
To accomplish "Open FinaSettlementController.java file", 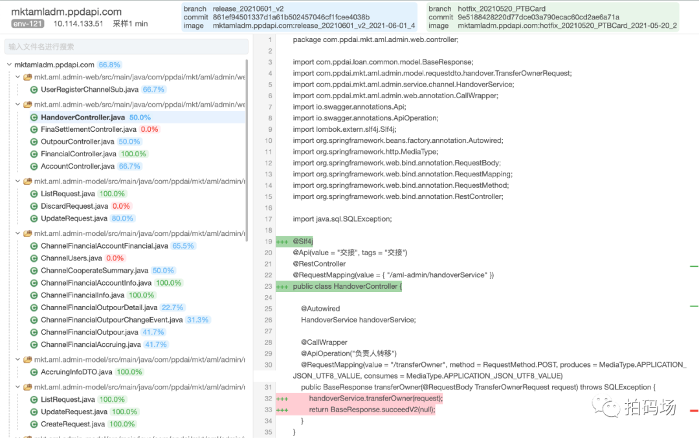I will click(x=88, y=130).
